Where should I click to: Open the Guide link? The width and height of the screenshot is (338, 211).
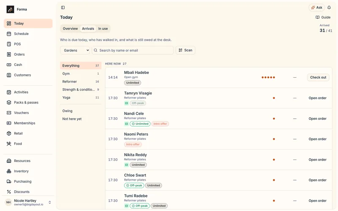pos(323,17)
